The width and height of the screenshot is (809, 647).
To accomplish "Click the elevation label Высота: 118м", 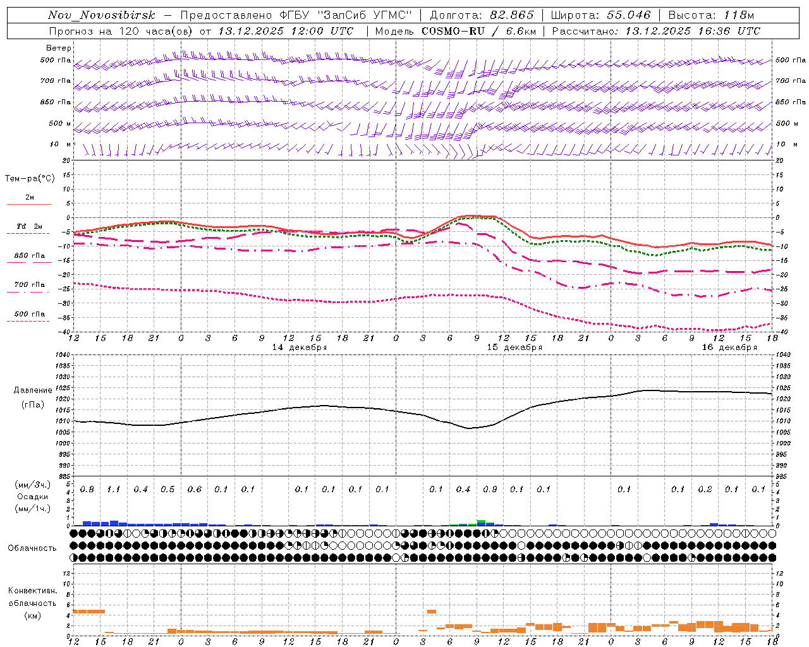I will pyautogui.click(x=711, y=15).
